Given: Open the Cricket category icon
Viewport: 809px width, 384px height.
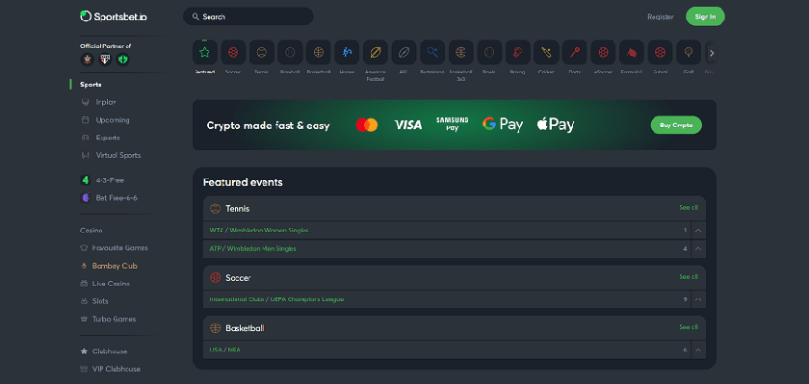Looking at the screenshot, I should pos(546,52).
